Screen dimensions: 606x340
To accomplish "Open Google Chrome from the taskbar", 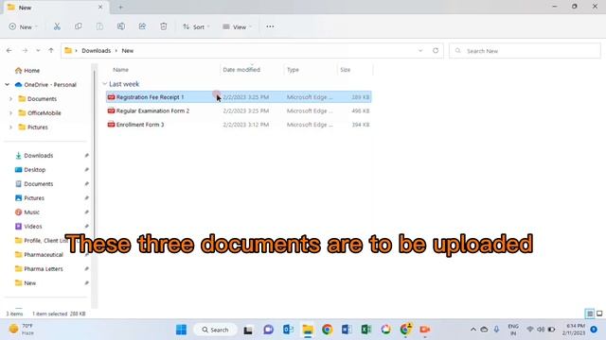I will pyautogui.click(x=328, y=330).
